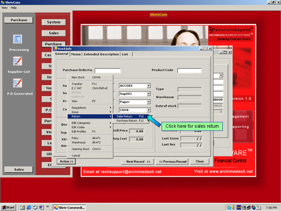Click the Sell Price field

pos(137,131)
